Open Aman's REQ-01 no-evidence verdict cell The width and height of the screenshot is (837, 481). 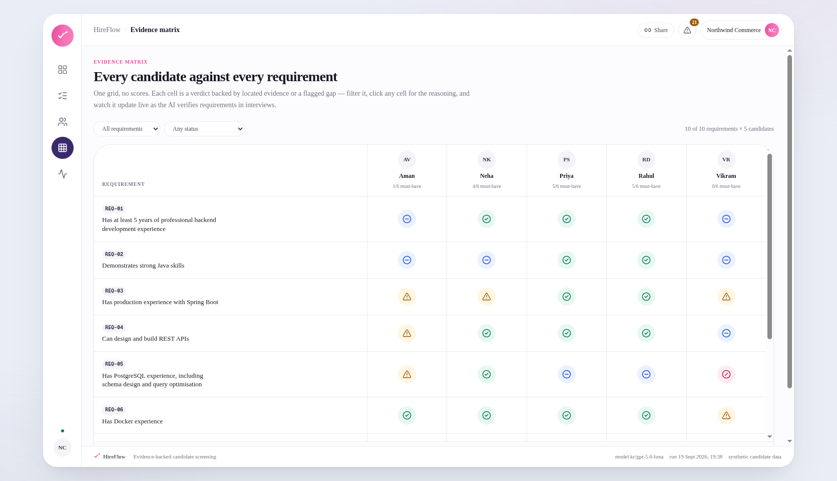(x=407, y=219)
